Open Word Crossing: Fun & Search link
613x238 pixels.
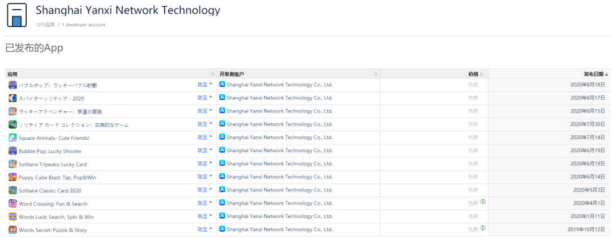pos(53,203)
